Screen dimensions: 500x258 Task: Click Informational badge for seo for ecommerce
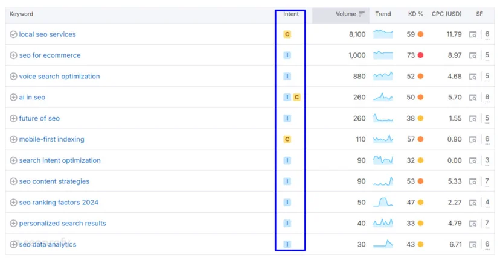click(x=287, y=55)
